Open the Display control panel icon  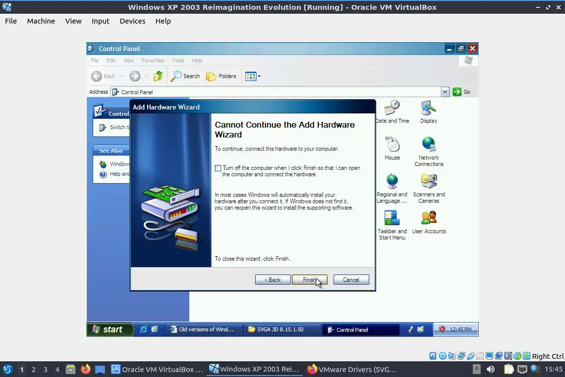(x=429, y=112)
